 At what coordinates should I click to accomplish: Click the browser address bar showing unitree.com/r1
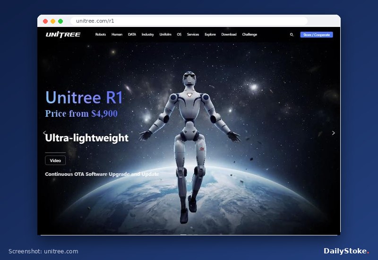(189, 21)
